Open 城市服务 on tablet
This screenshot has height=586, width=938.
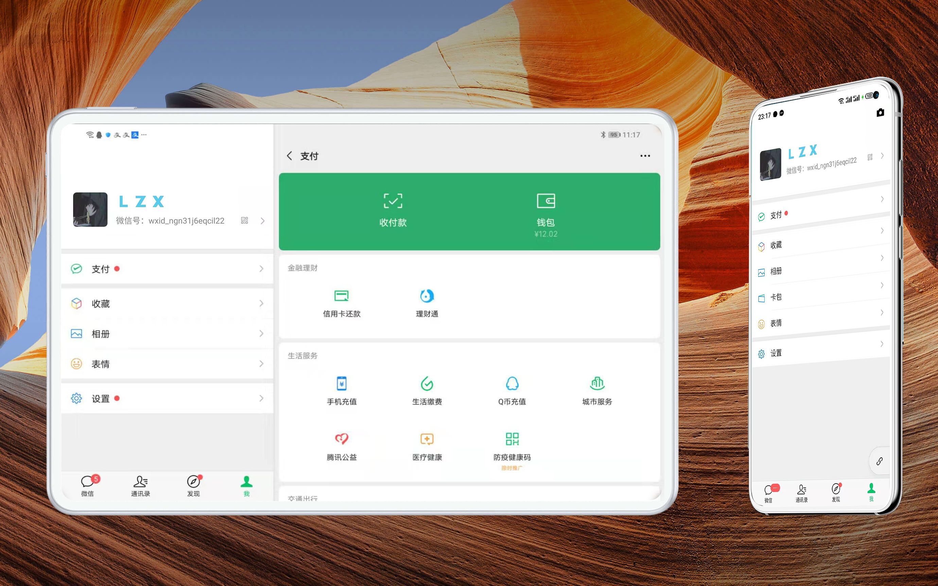597,391
